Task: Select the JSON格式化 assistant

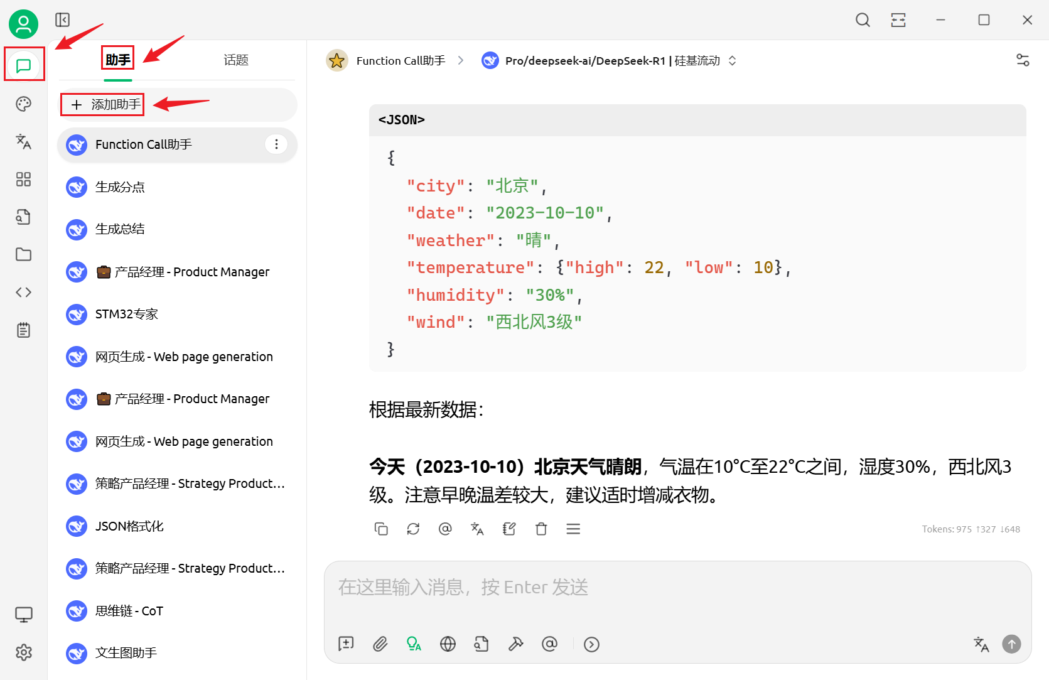Action: coord(177,526)
